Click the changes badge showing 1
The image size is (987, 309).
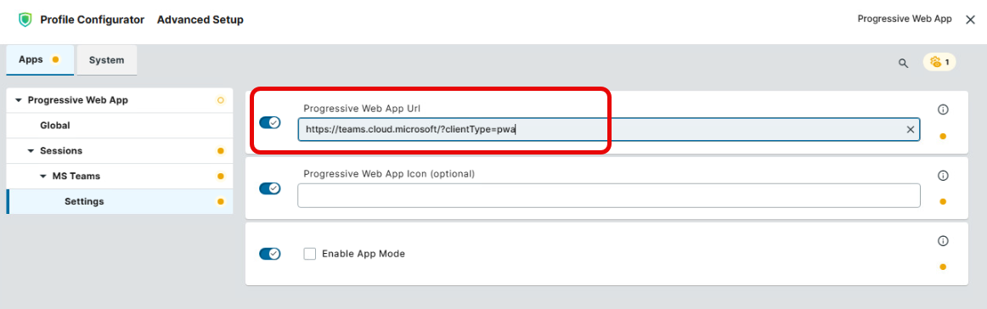click(x=939, y=62)
